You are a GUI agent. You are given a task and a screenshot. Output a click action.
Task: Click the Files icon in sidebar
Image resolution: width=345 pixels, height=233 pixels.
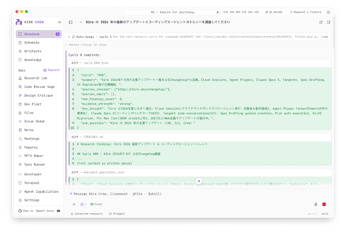(20, 113)
